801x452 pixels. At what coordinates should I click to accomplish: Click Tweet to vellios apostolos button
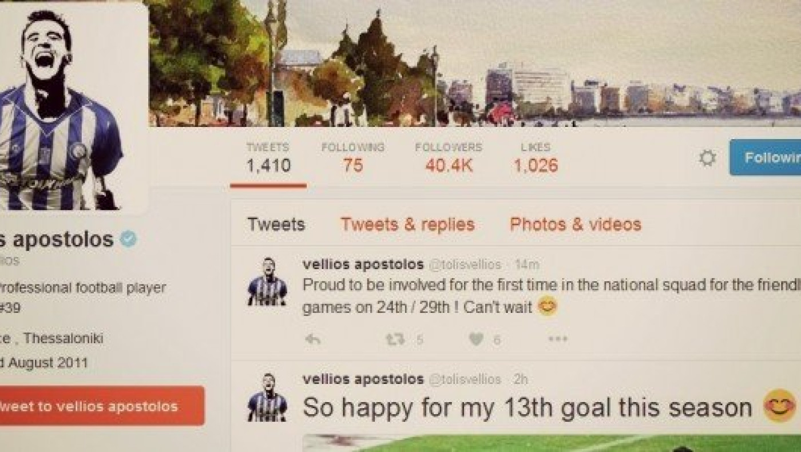click(x=102, y=406)
